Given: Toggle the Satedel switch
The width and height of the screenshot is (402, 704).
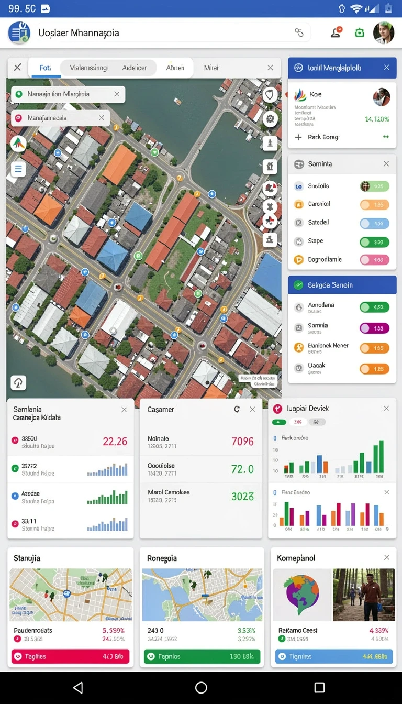Looking at the screenshot, I should tap(375, 223).
